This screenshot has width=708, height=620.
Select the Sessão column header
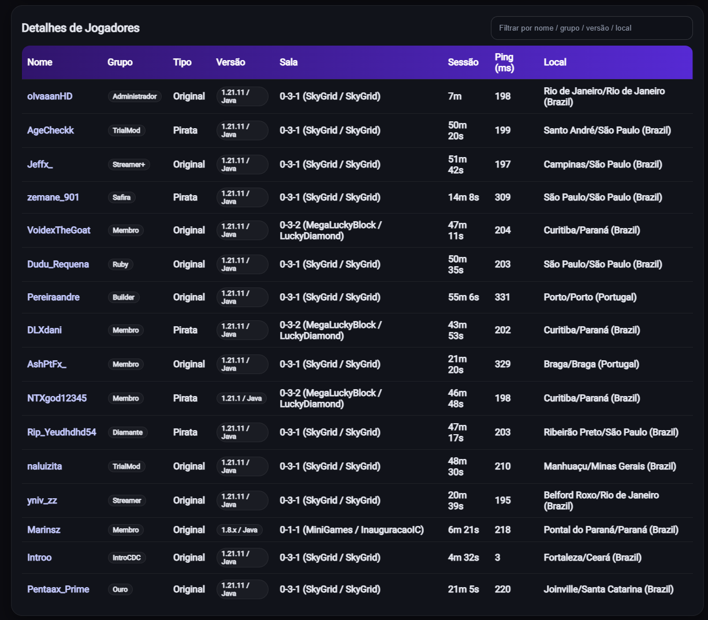(463, 62)
